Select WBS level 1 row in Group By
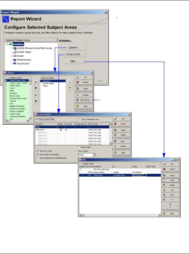 [x=72, y=130]
